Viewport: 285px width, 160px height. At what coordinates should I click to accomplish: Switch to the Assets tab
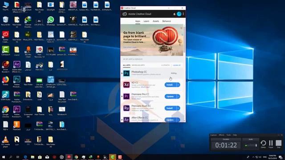(156, 21)
